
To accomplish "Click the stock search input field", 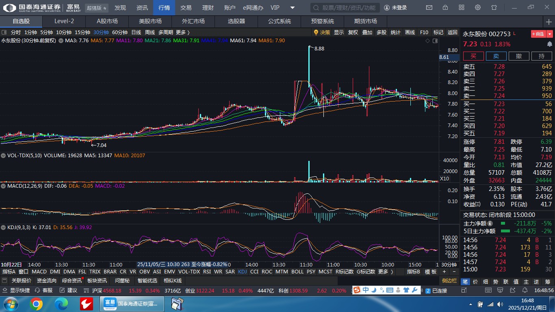I will 345,8.
